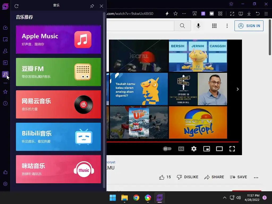Image resolution: width=272 pixels, height=204 pixels.
Task: Toggle the split-view toolbar icon
Action: point(241,14)
